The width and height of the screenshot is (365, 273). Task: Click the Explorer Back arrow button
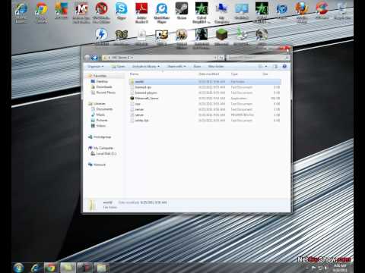pos(87,58)
